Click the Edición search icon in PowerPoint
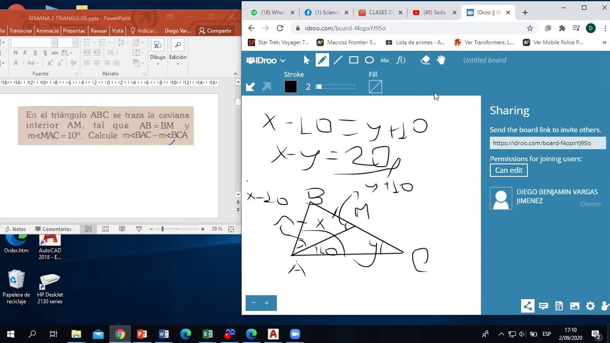The width and height of the screenshot is (610, 343). click(178, 46)
